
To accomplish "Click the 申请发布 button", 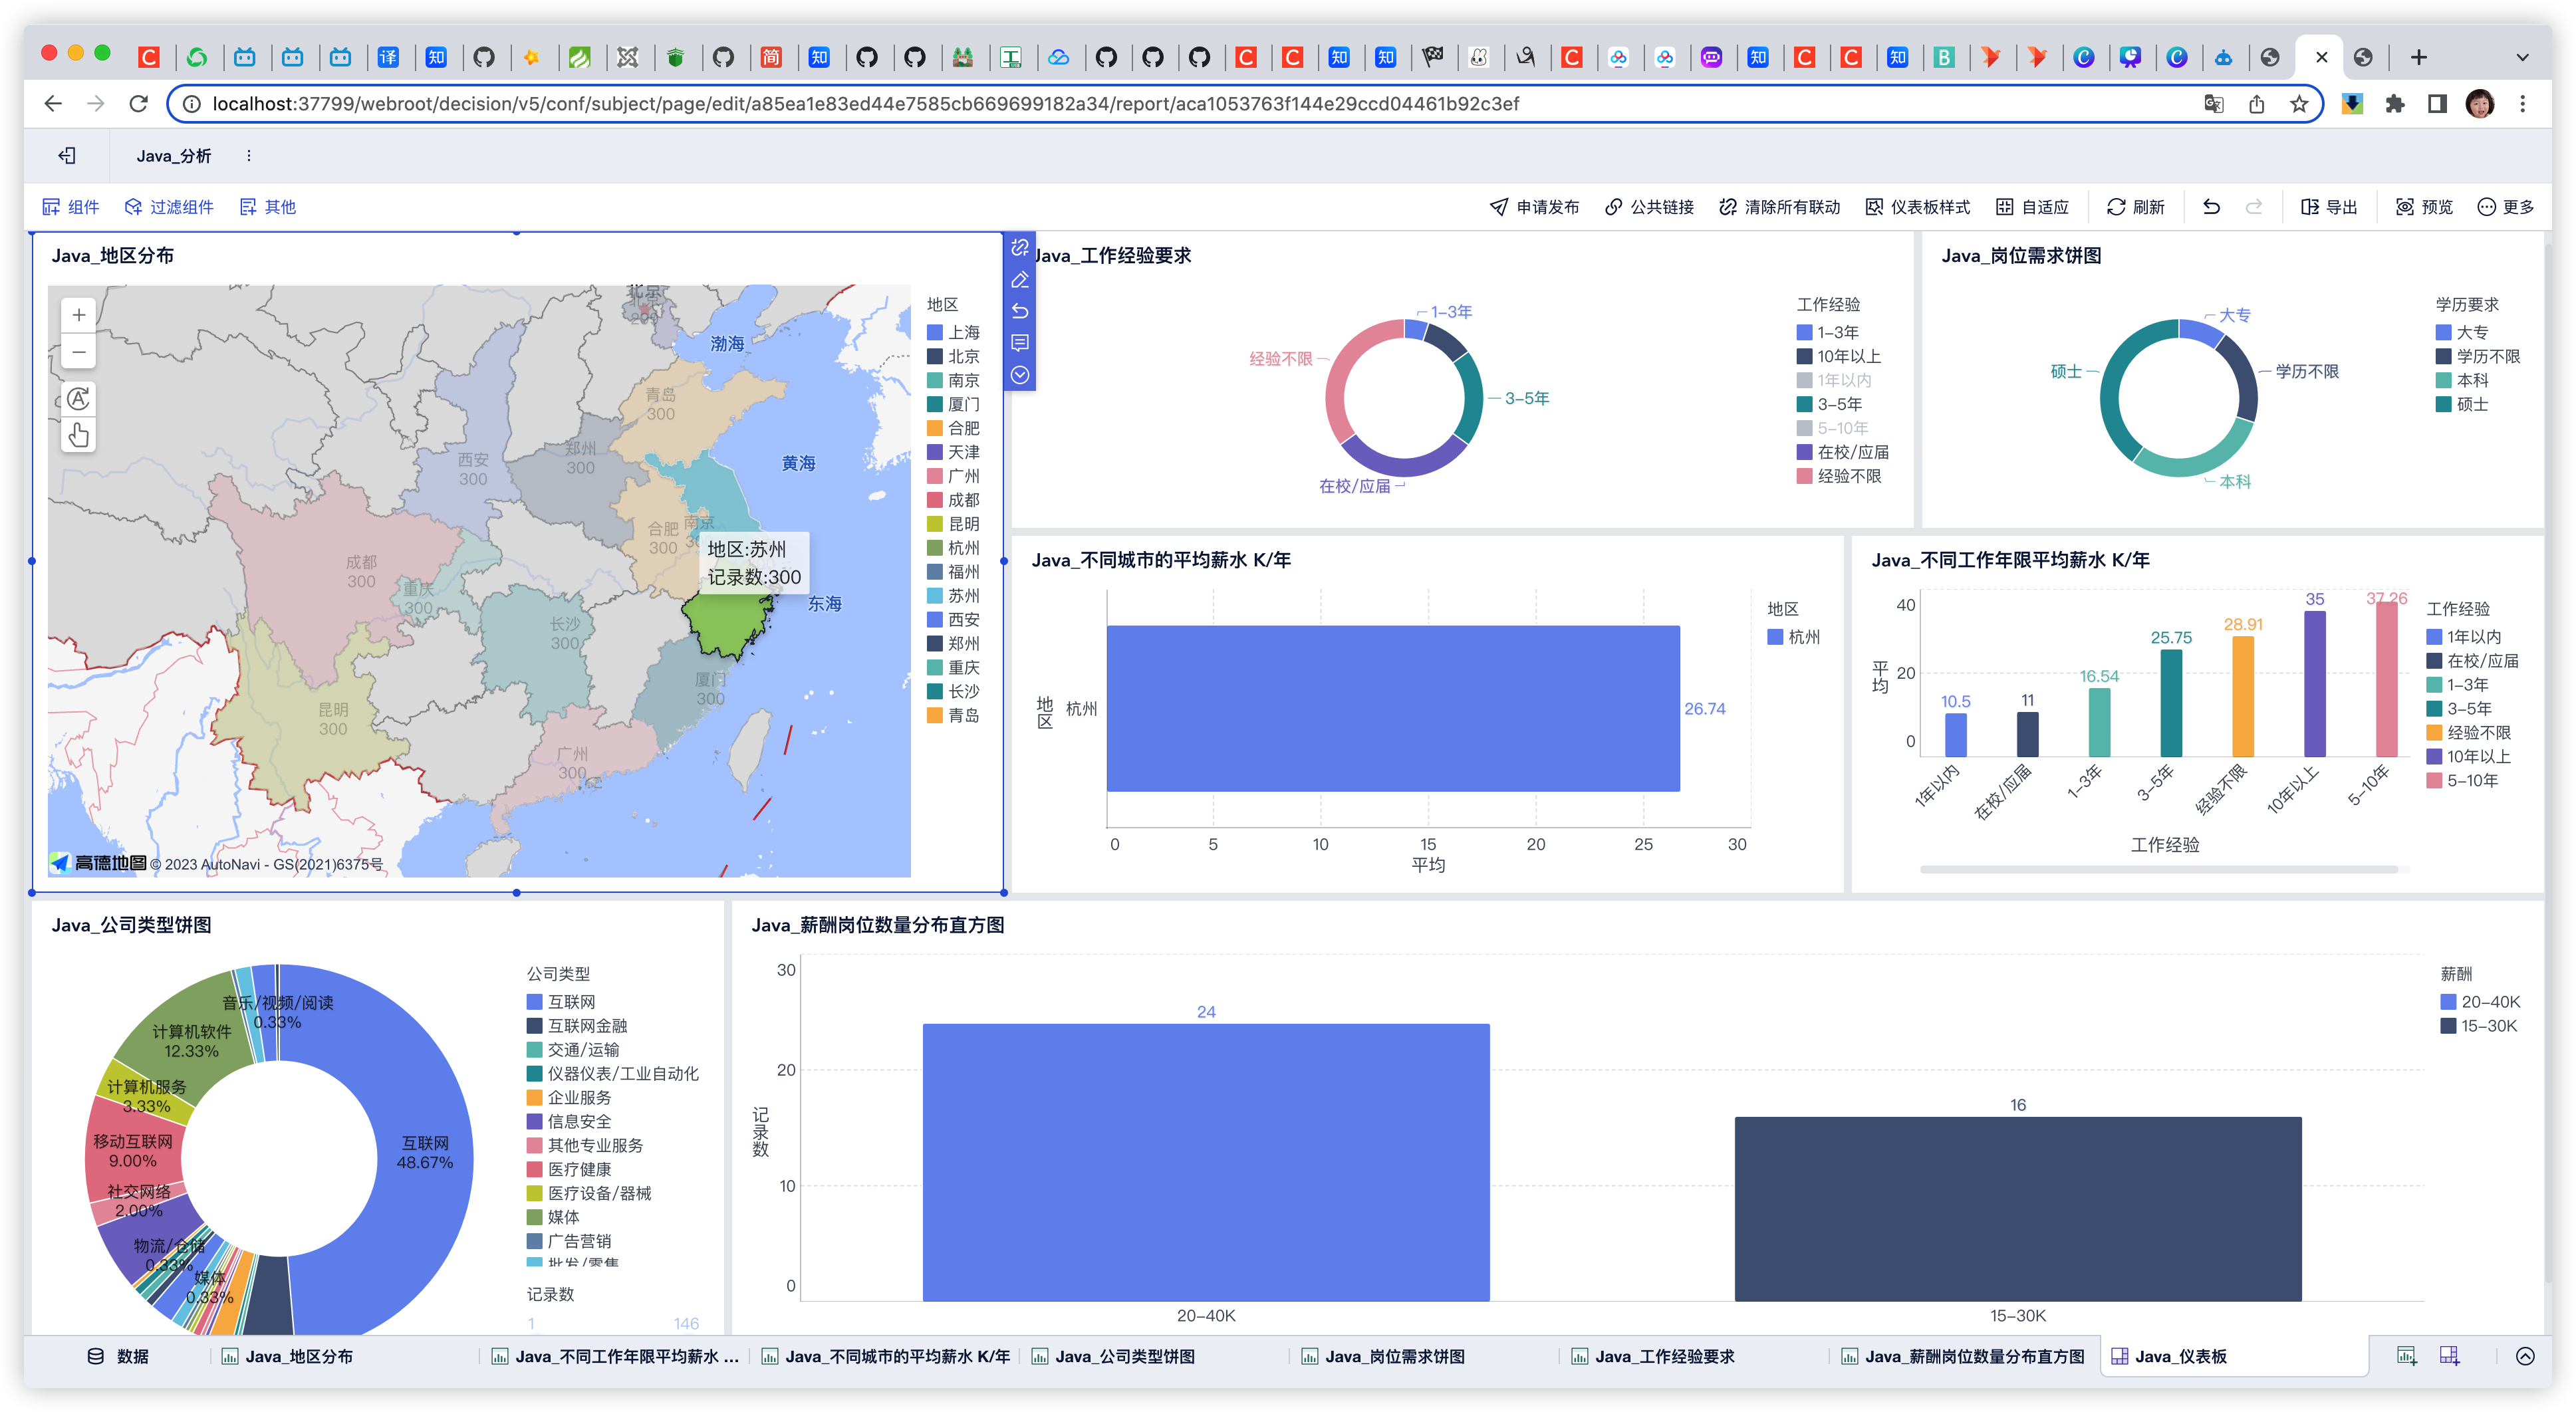I will [1534, 207].
